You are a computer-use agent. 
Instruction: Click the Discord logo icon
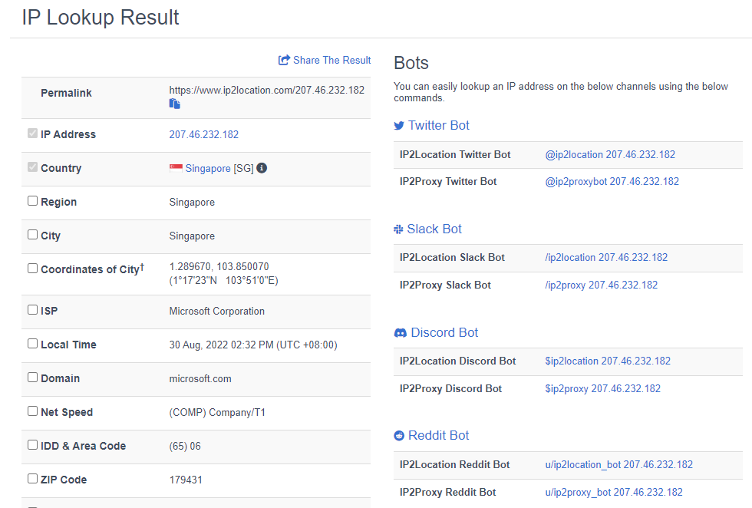point(401,333)
